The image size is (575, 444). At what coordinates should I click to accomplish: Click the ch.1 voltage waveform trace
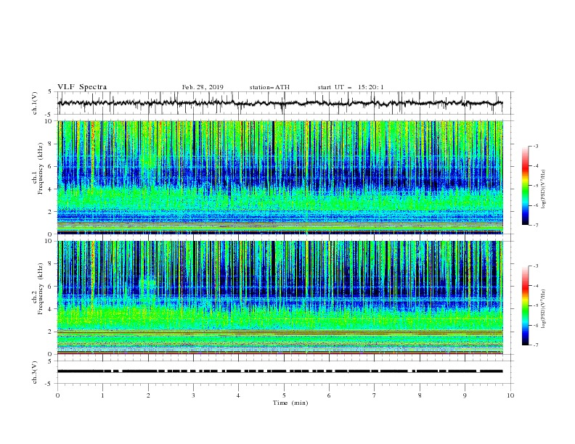pyautogui.click(x=280, y=103)
